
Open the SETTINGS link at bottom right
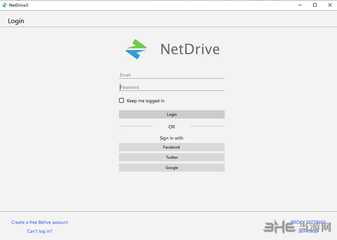(x=308, y=231)
